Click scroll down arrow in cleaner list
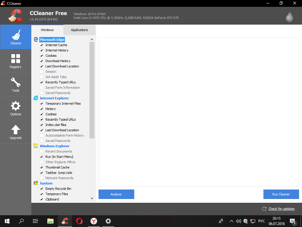Image resolution: width=302 pixels, height=227 pixels. click(92, 198)
